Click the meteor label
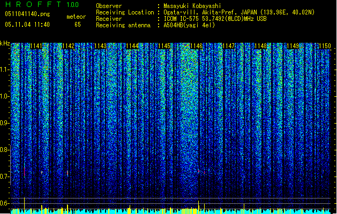Viewport: 337px width, 214px height. pyautogui.click(x=76, y=17)
